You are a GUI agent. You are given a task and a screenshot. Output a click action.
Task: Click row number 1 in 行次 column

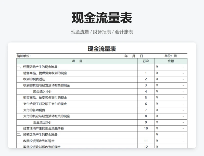146,73
